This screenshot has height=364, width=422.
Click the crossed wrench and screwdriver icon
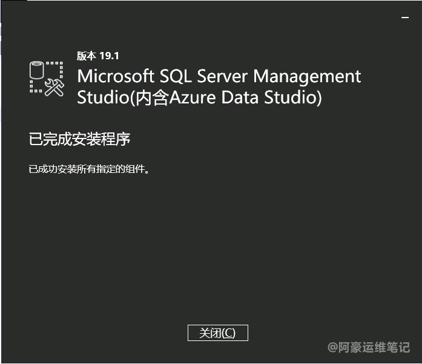(54, 87)
